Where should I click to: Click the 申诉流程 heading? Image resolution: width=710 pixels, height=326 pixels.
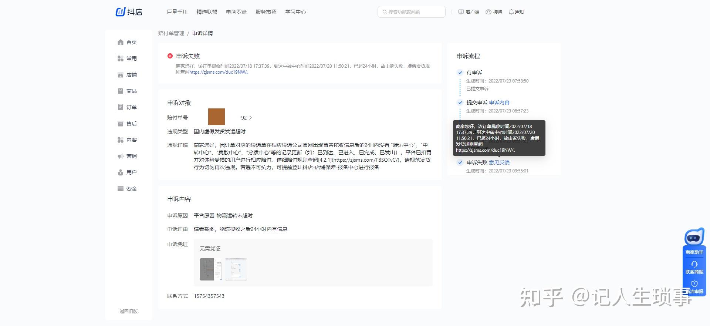pos(468,56)
